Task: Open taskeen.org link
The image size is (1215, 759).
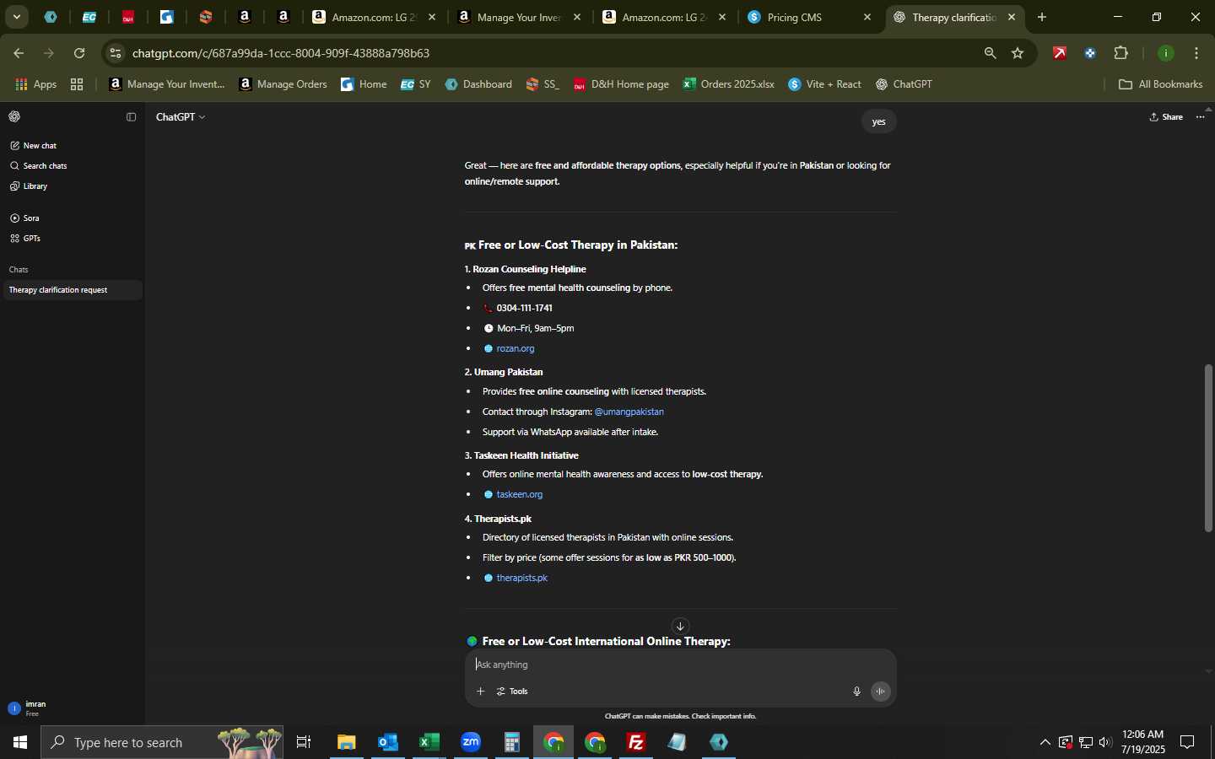Action: coord(520,495)
